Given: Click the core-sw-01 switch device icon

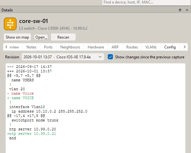Looking at the screenshot, I should [x=10, y=24].
